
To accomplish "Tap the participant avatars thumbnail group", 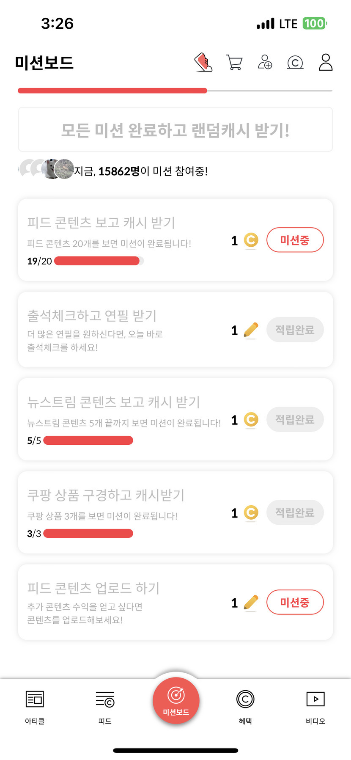I will [x=47, y=169].
